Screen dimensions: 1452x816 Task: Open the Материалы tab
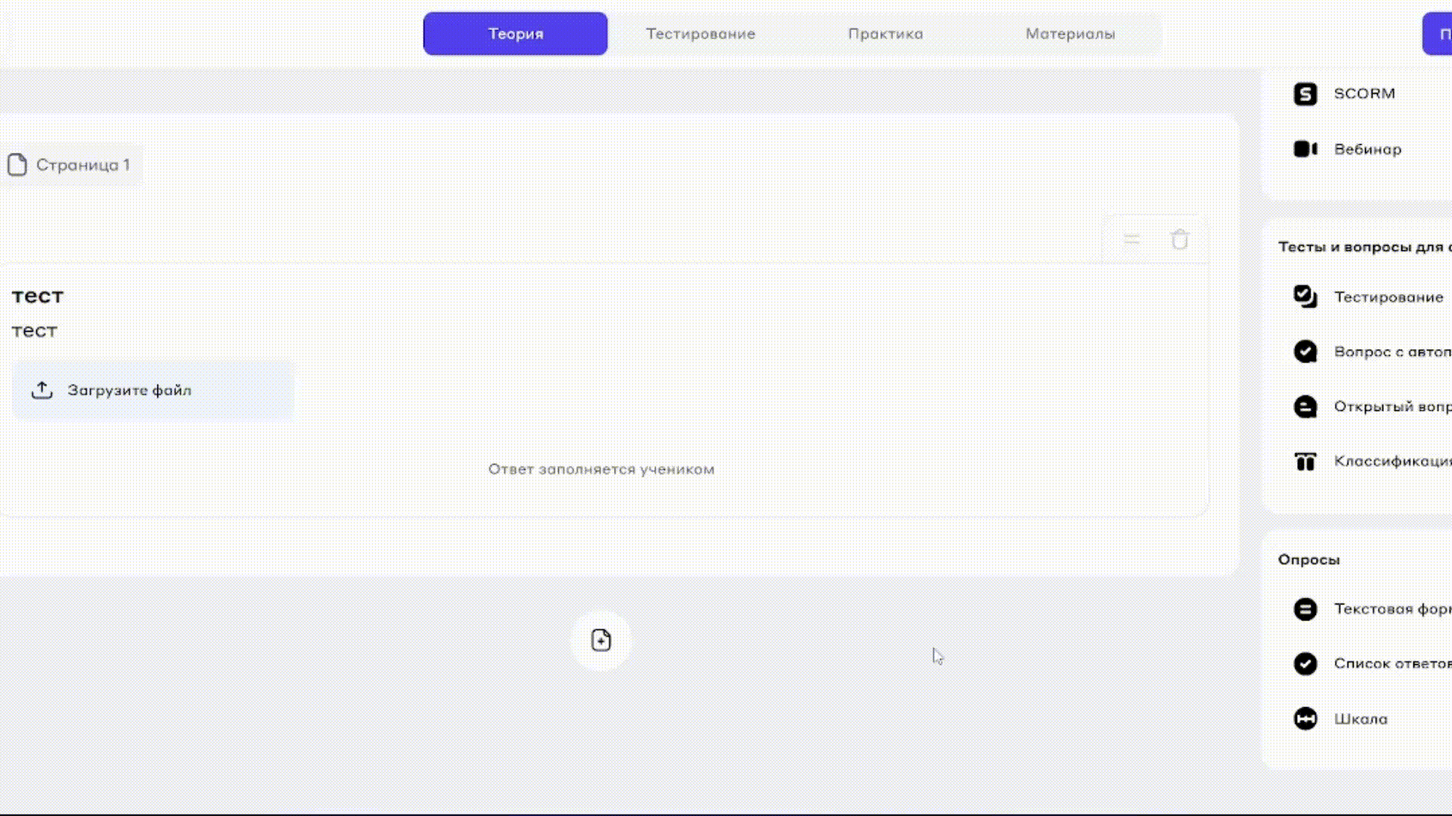click(1070, 34)
